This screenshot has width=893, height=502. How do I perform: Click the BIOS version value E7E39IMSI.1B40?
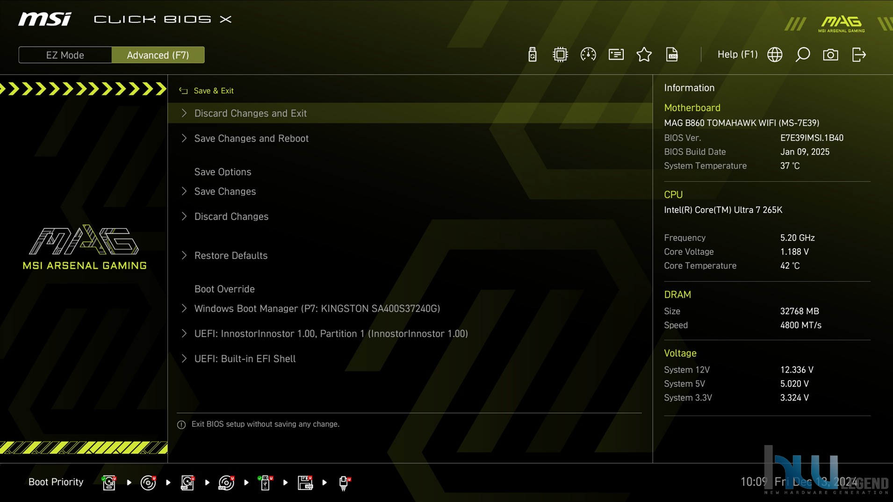pos(812,138)
